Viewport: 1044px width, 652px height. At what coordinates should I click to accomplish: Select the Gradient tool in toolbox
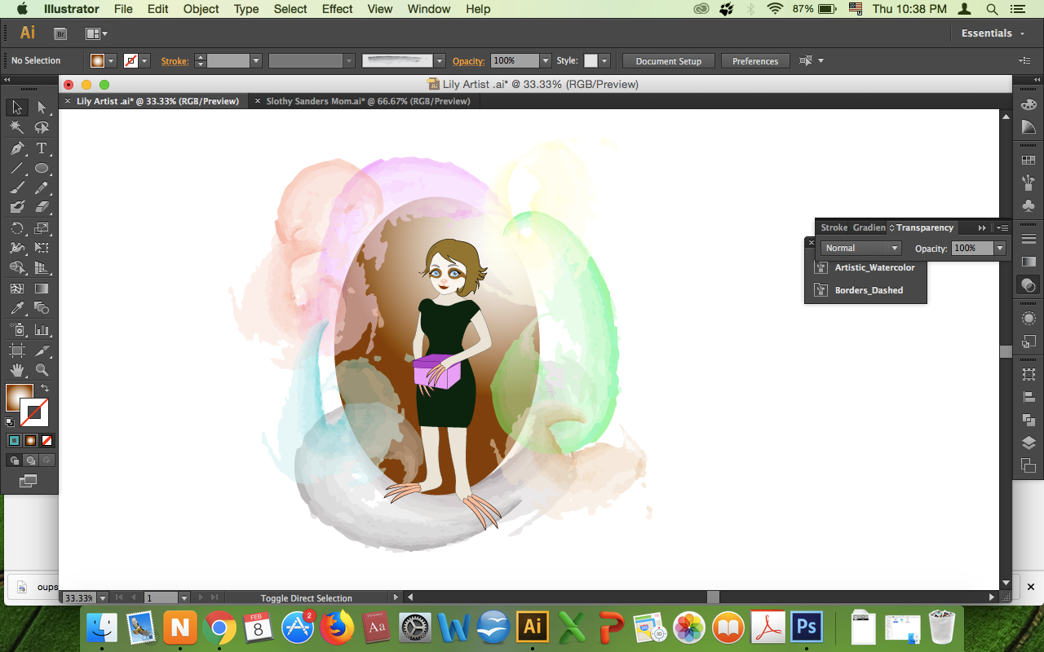pyautogui.click(x=42, y=289)
